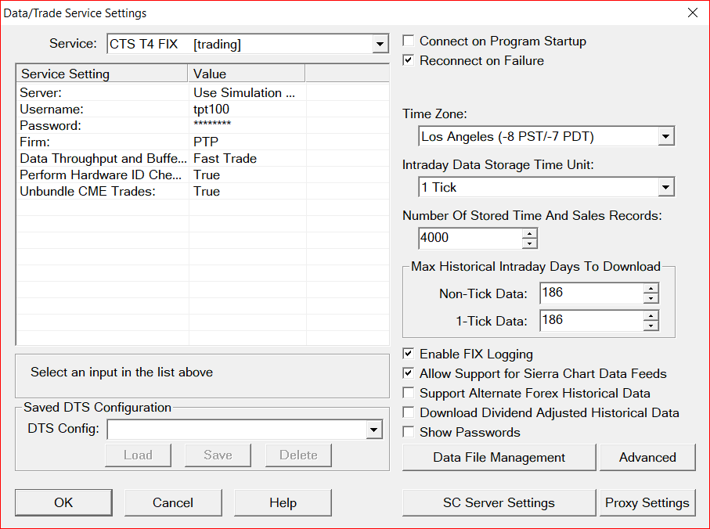Increase Stored Time And Sales Records value
This screenshot has width=710, height=529.
[x=529, y=233]
